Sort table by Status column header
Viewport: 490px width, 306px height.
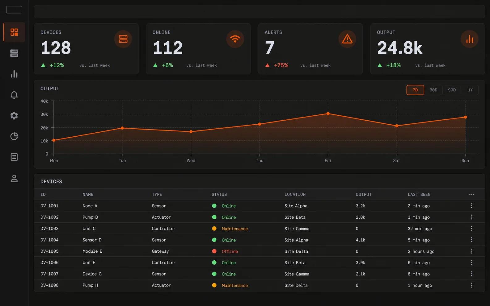click(x=219, y=194)
